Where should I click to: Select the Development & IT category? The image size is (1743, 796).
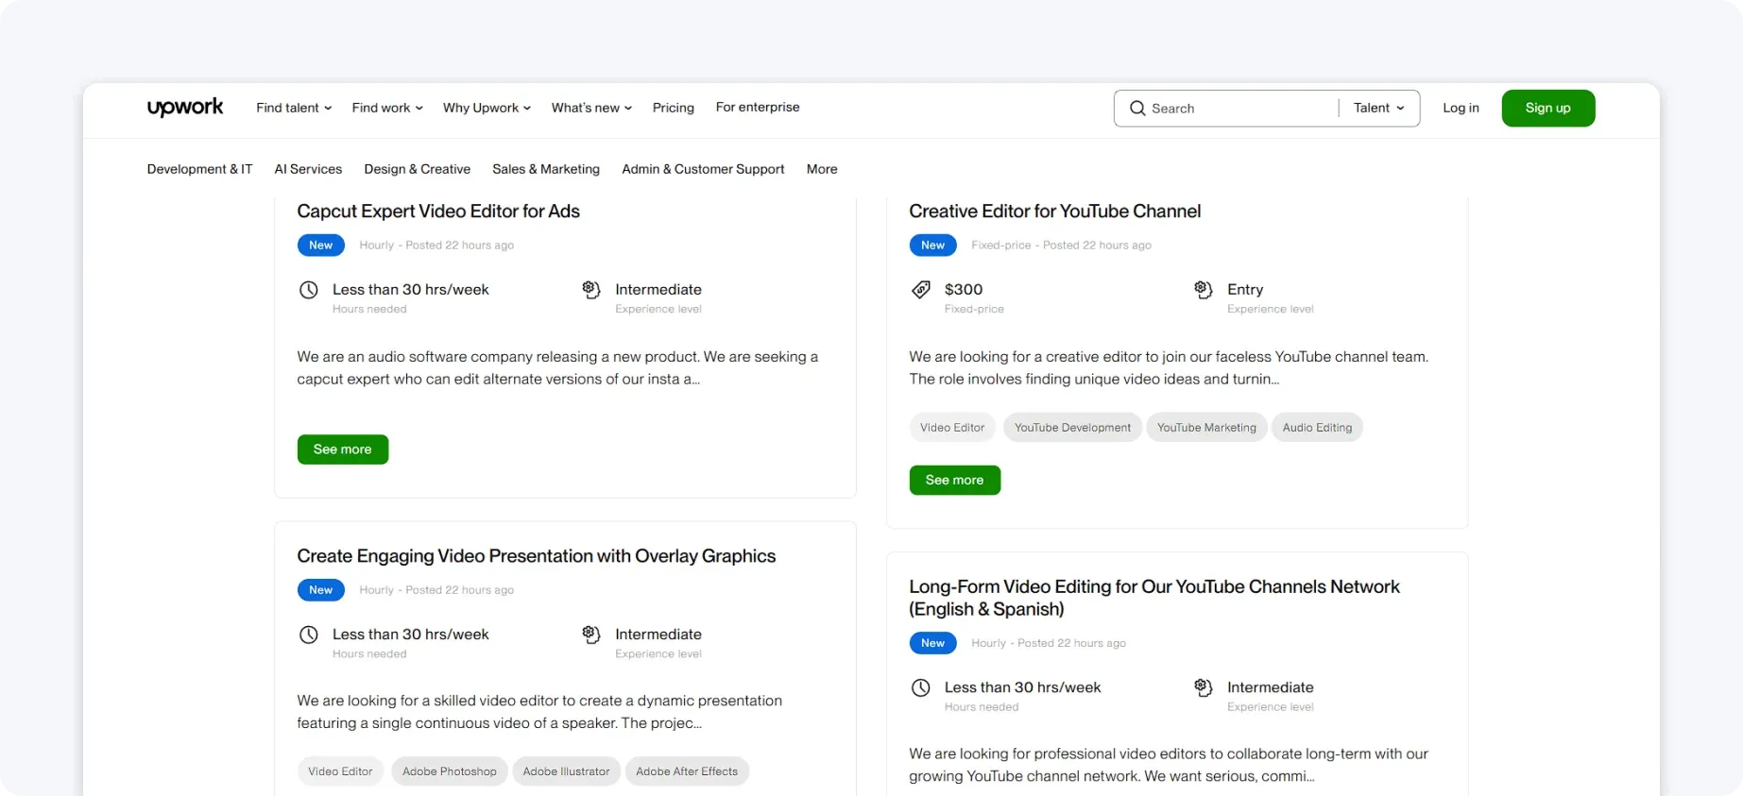[x=199, y=169]
